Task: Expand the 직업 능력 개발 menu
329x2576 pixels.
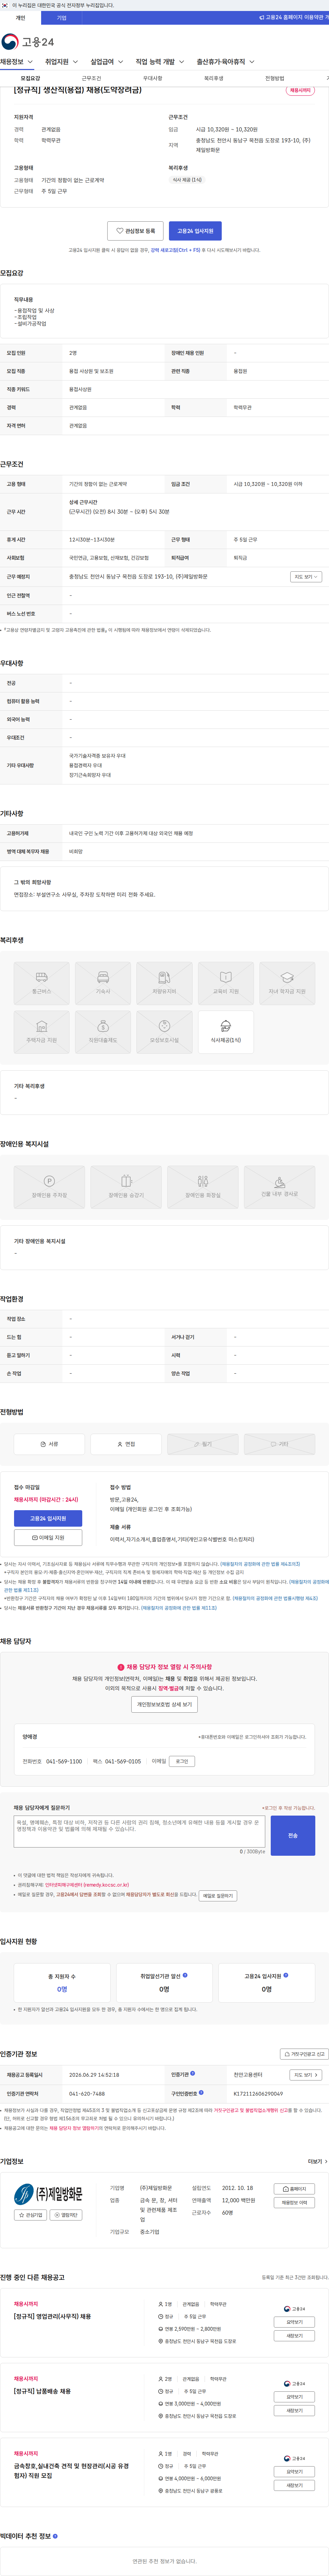Action: click(160, 62)
